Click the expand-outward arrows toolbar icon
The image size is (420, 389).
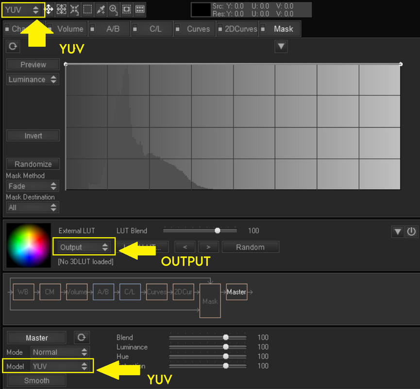(61, 10)
